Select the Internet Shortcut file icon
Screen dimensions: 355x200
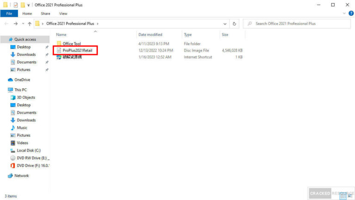[x=59, y=57]
